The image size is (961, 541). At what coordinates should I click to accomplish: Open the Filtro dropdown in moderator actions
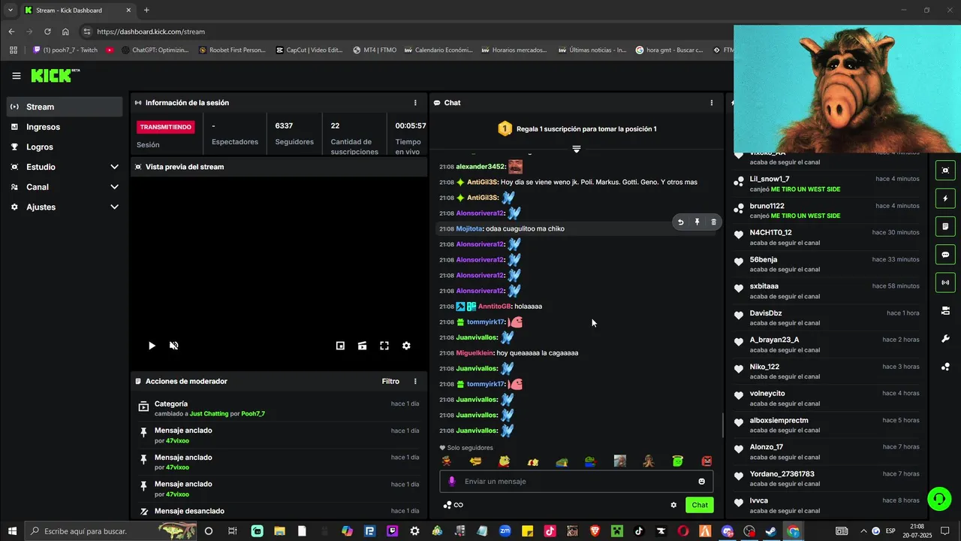[x=390, y=382]
